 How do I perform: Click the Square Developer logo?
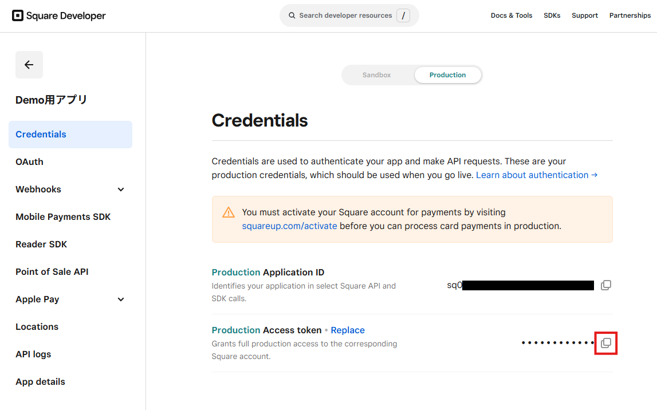59,16
